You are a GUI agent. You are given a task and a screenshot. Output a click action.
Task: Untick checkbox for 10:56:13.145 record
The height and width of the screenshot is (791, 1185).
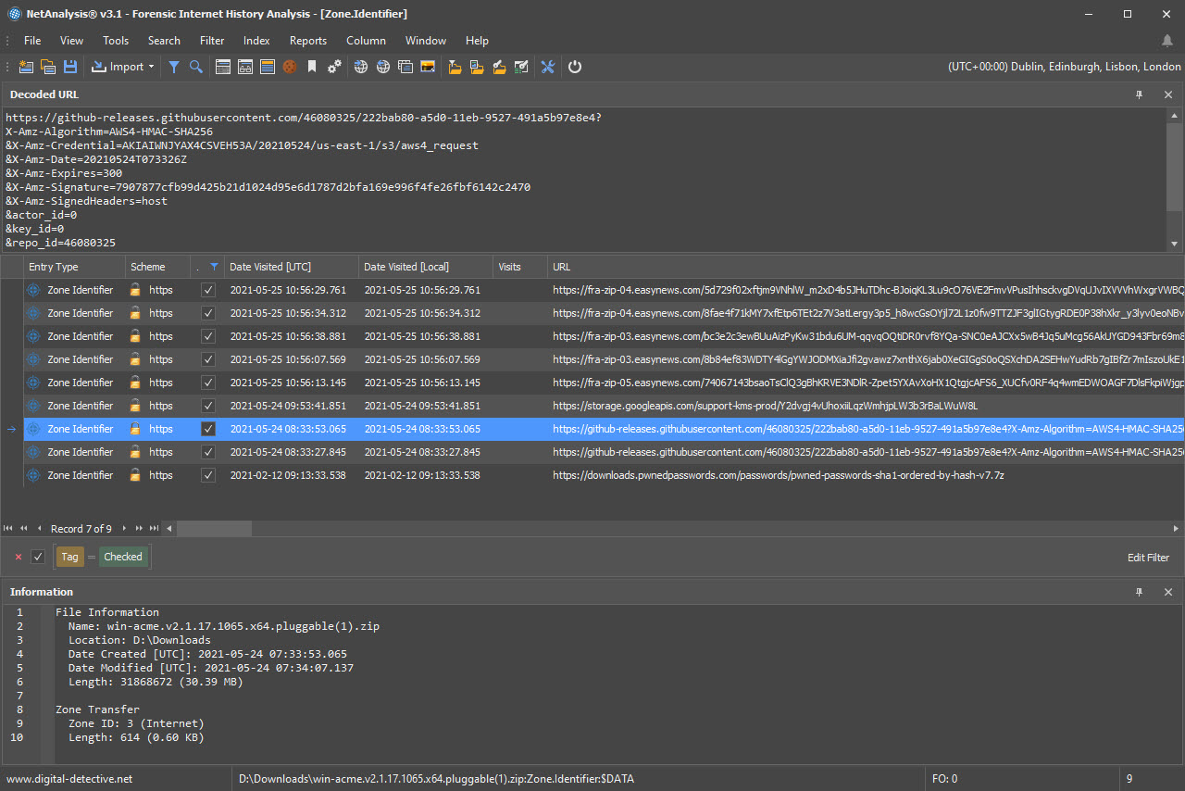[208, 383]
